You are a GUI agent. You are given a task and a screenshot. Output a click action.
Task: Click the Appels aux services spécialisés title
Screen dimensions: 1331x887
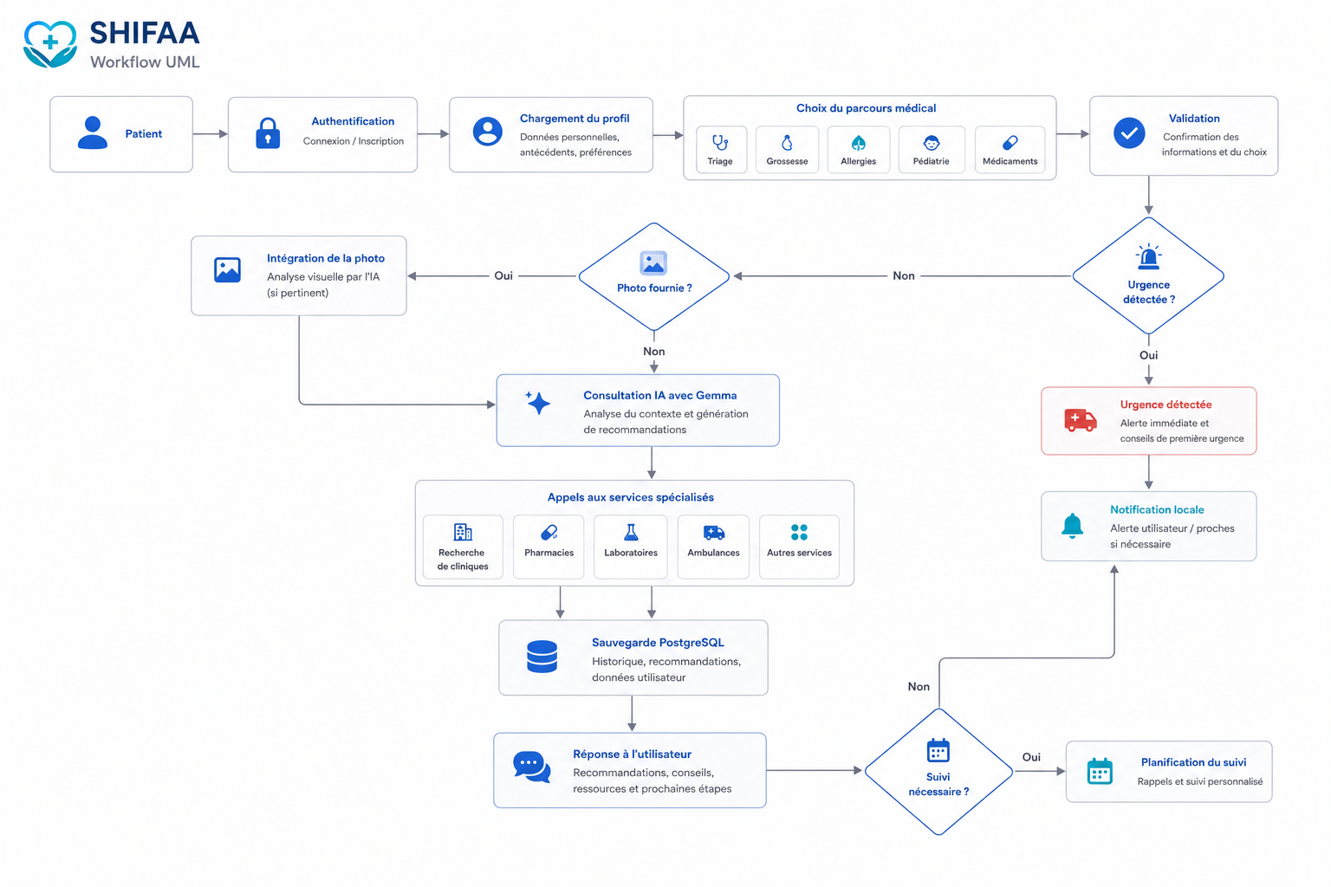(631, 497)
